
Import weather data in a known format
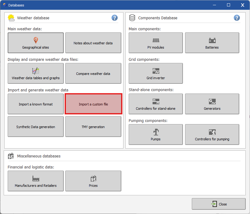[x=36, y=104]
